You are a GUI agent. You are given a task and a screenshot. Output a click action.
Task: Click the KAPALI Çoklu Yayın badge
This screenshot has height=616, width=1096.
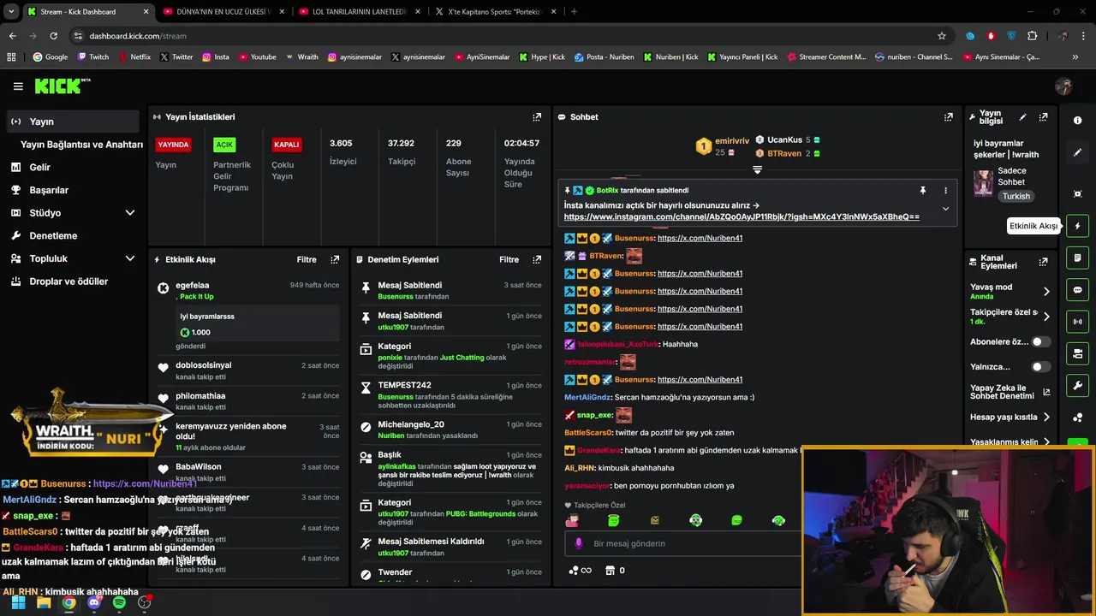[286, 145]
